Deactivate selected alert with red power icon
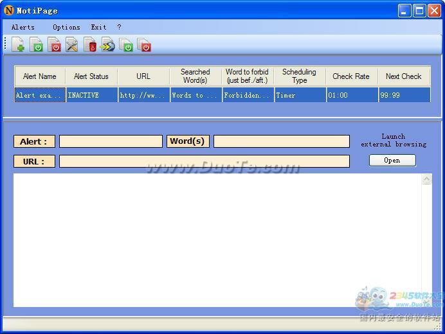This screenshot has width=445, height=334. point(54,44)
